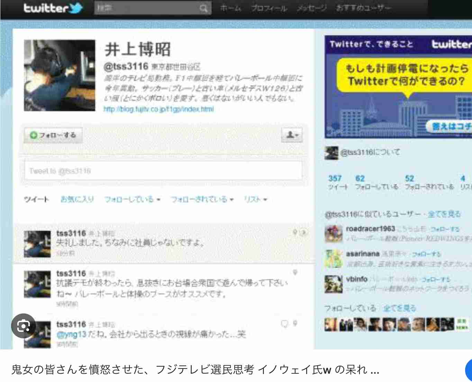Open the user actions dropdown next to follow
The height and width of the screenshot is (382, 472).
pyautogui.click(x=292, y=135)
